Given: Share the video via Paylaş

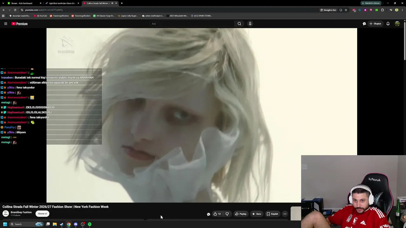Looking at the screenshot, I should [x=240, y=214].
